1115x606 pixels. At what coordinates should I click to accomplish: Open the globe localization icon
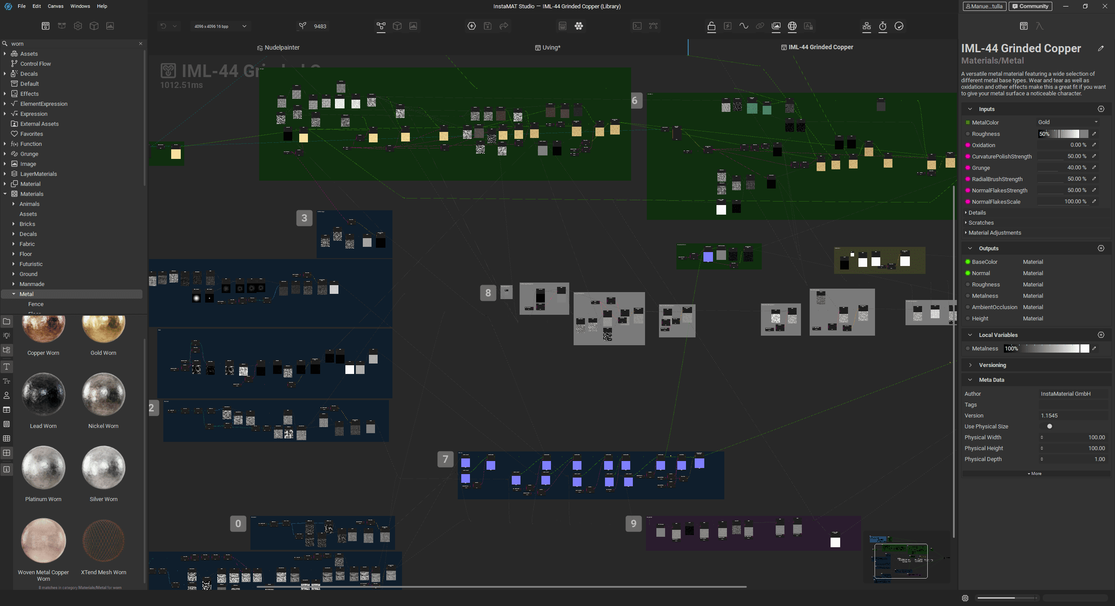792,26
